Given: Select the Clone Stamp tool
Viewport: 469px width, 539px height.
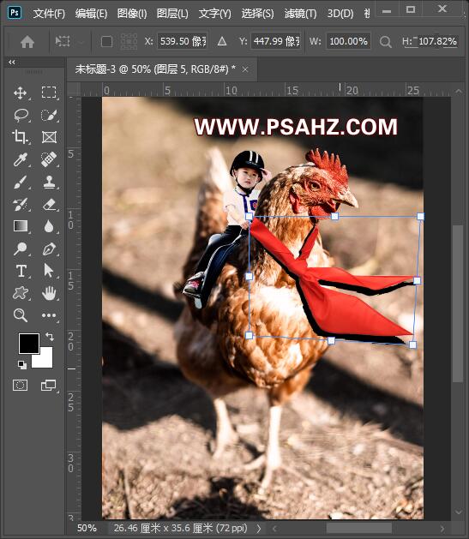Looking at the screenshot, I should [x=49, y=183].
